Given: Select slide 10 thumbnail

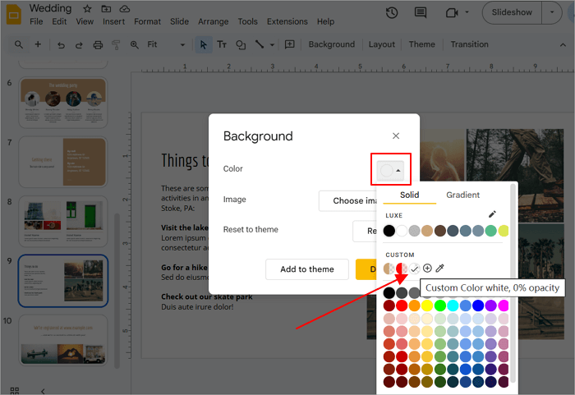Looking at the screenshot, I should pyautogui.click(x=63, y=340).
